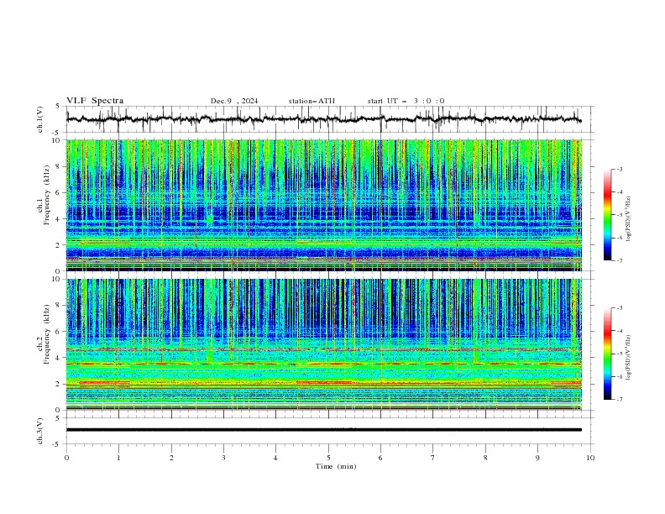
Task: Click "-7" label on ch.1 color bar
Action: coord(620,260)
